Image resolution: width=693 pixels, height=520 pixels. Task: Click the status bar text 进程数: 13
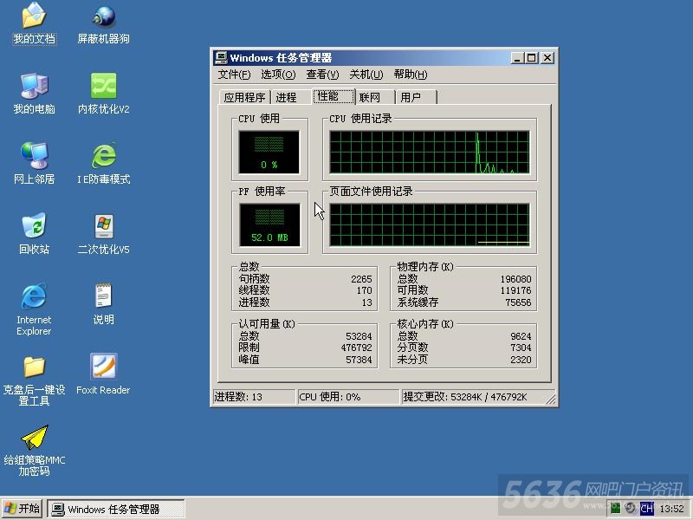pos(238,397)
